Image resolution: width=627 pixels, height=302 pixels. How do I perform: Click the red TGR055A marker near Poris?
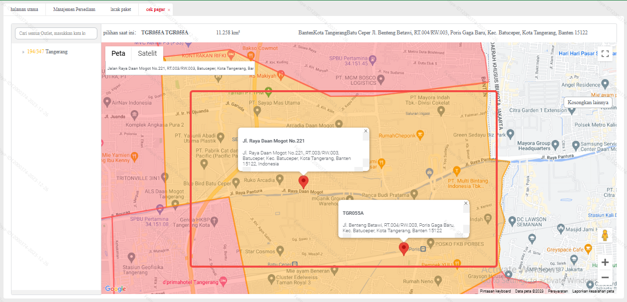coord(404,249)
